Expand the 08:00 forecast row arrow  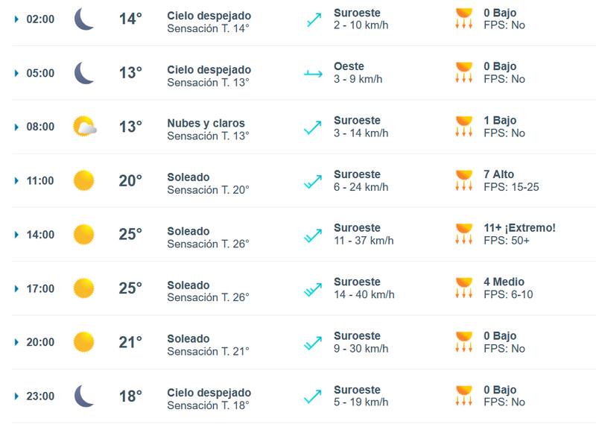point(16,127)
